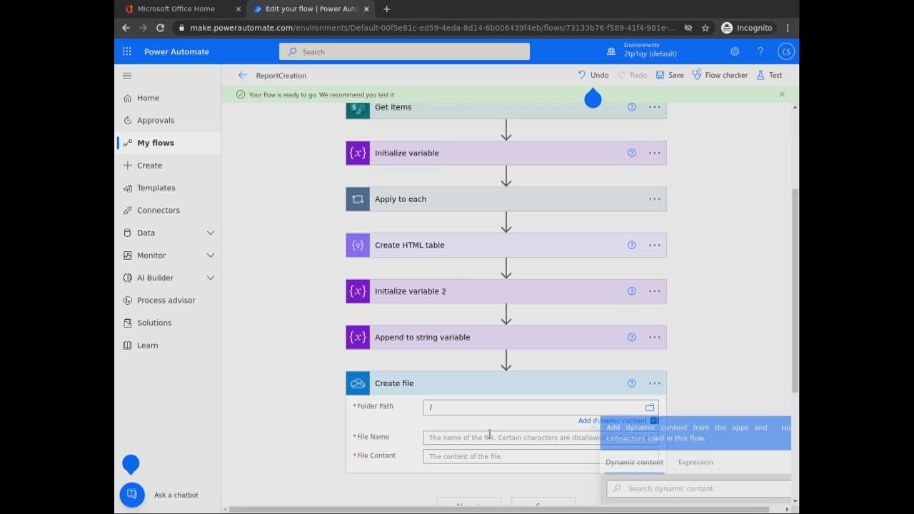Open help for Initialize variable step
The width and height of the screenshot is (914, 514).
tap(631, 153)
